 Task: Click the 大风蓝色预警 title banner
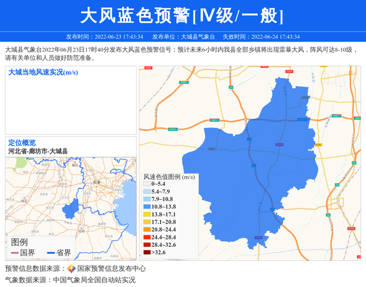(x=182, y=15)
